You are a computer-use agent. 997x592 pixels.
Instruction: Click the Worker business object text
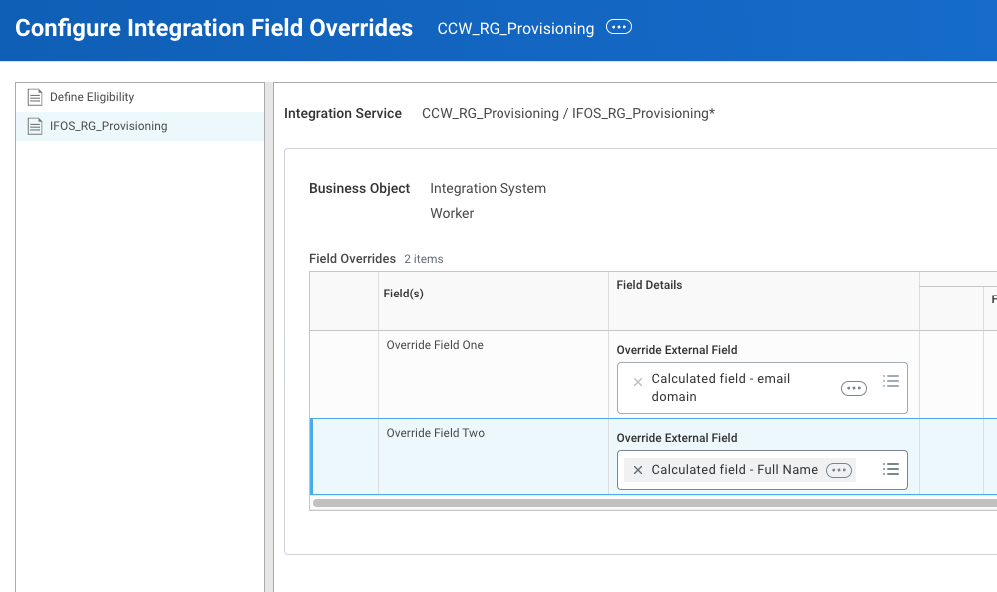click(x=452, y=213)
